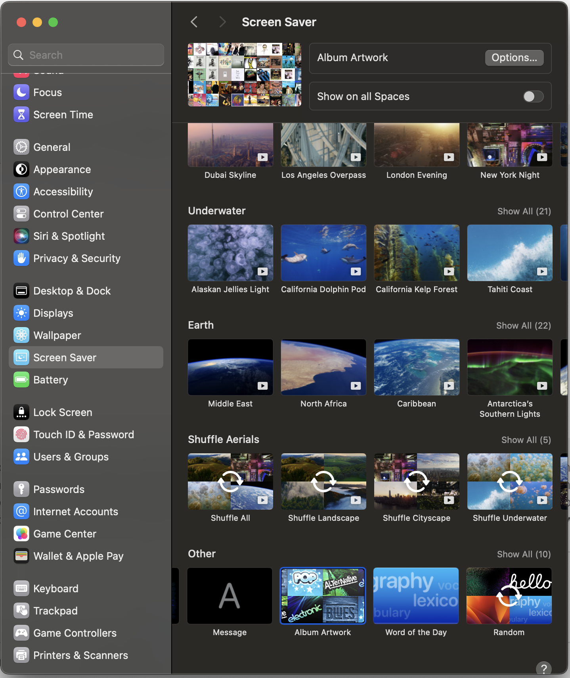
Task: Click the Siri & Spotlight icon
Action: click(21, 236)
